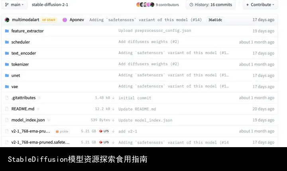Download the pickle v2-1 checkpoint via arrow

(113, 131)
